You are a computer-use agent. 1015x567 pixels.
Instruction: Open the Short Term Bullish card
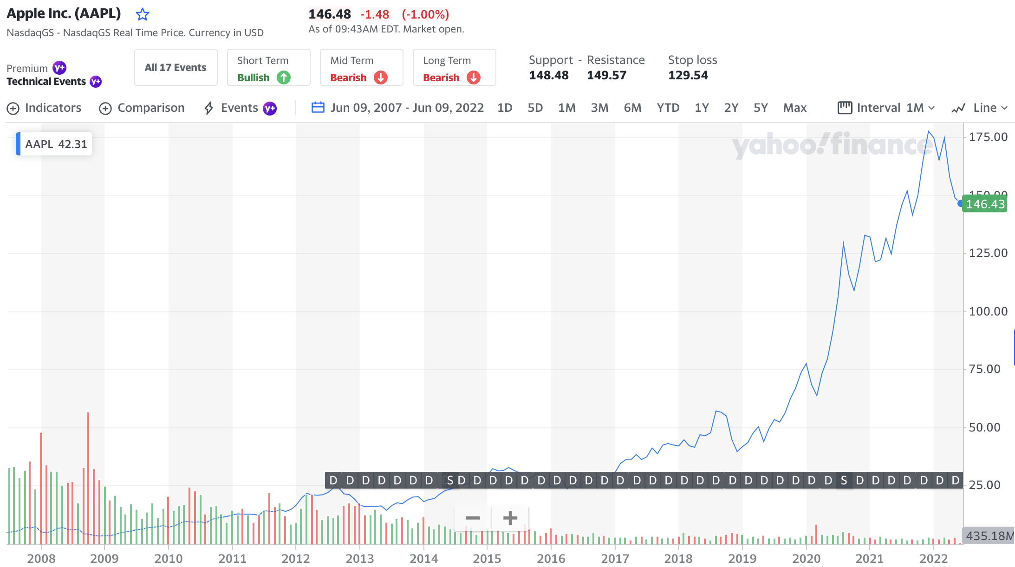click(x=268, y=67)
